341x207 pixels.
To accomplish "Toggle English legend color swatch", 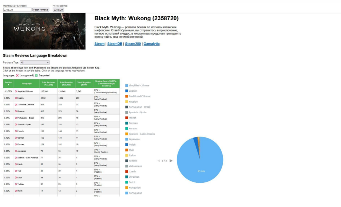I will point(127,91).
